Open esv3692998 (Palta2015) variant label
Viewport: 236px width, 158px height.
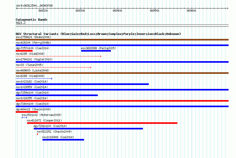[x=98, y=48]
